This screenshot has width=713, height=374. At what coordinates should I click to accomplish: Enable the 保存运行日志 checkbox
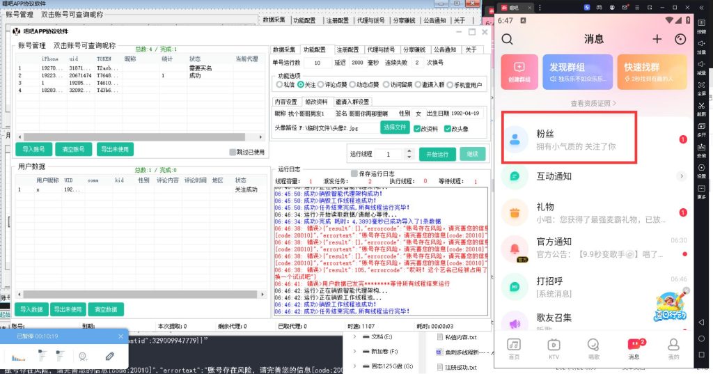[355, 173]
